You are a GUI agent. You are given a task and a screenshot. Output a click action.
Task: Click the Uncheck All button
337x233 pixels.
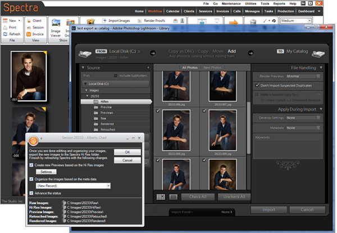click(x=234, y=197)
